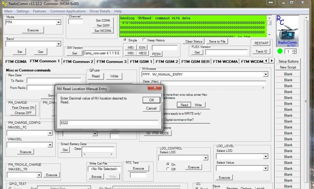314x189 pixels.
Task: Switch to the FTM GSM BER tab
Action: 195,62
